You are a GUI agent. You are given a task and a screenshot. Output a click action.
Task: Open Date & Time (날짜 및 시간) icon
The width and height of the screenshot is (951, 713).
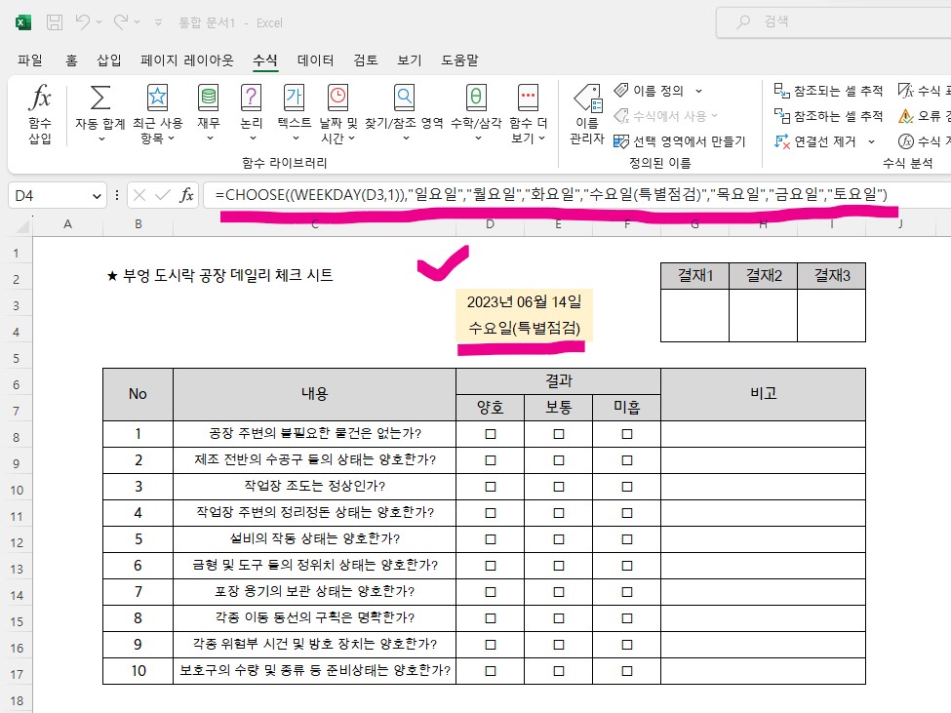(337, 97)
